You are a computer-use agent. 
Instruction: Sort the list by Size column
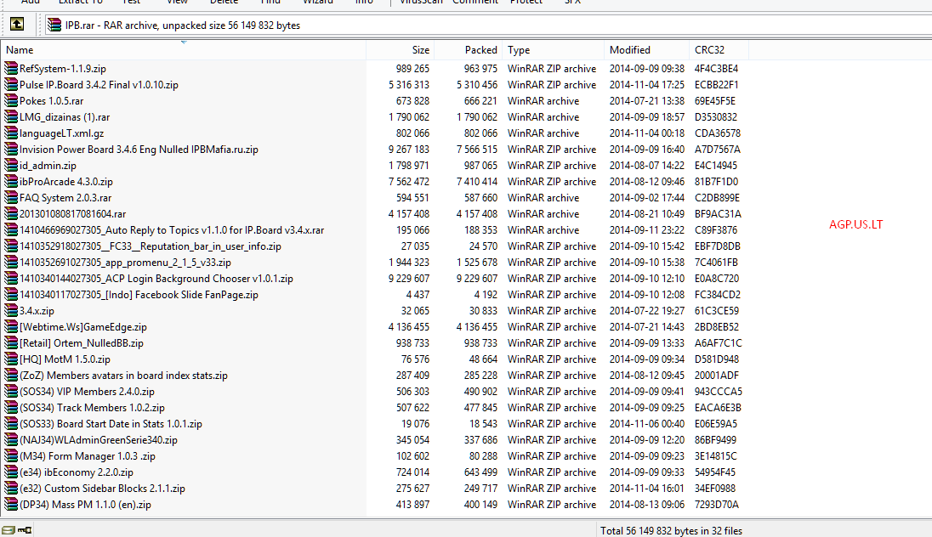[x=420, y=50]
